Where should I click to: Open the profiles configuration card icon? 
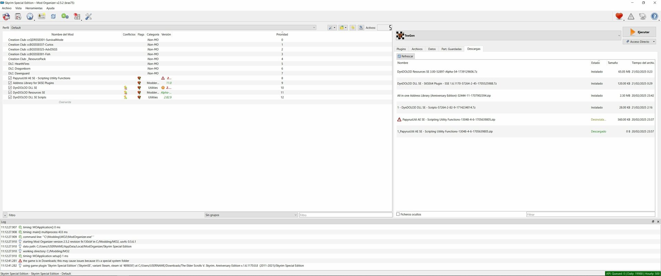42,16
